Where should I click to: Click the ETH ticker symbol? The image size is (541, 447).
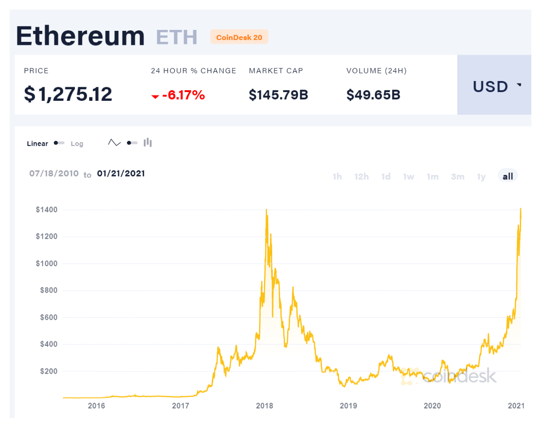177,37
